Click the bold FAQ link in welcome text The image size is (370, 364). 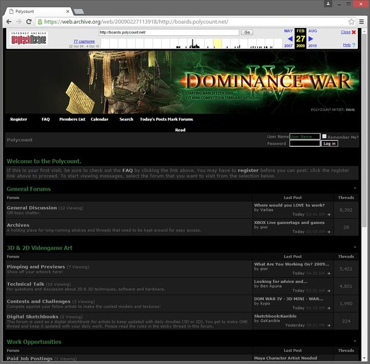pos(127,170)
